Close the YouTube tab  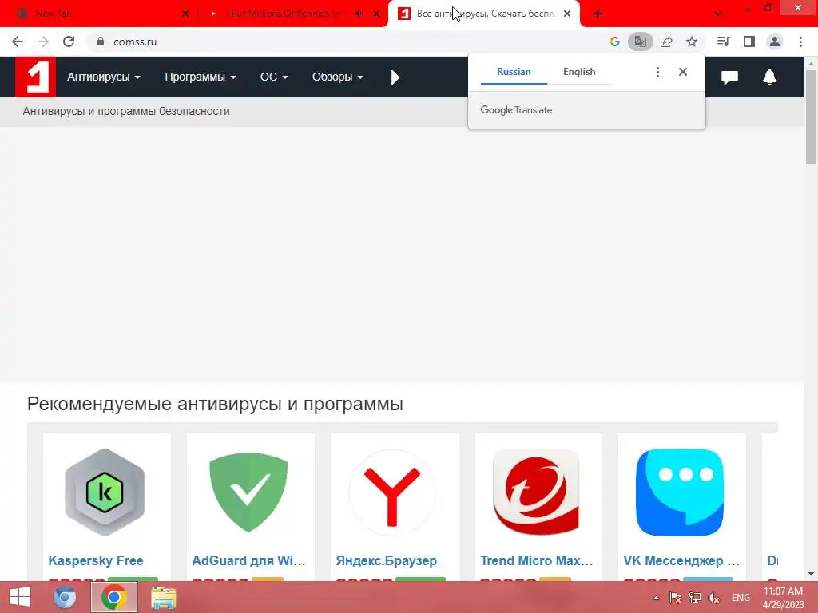pos(376,14)
